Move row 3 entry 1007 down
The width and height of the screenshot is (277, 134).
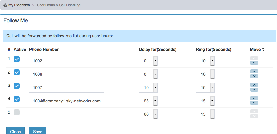254,90
